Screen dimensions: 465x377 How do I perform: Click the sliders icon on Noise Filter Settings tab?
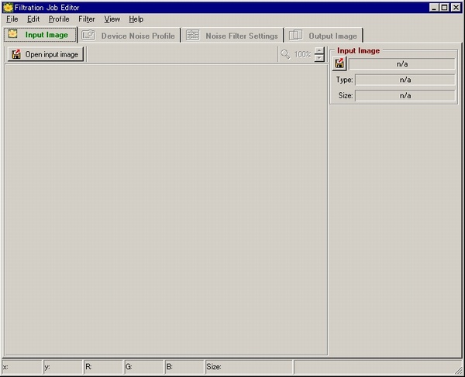[193, 36]
